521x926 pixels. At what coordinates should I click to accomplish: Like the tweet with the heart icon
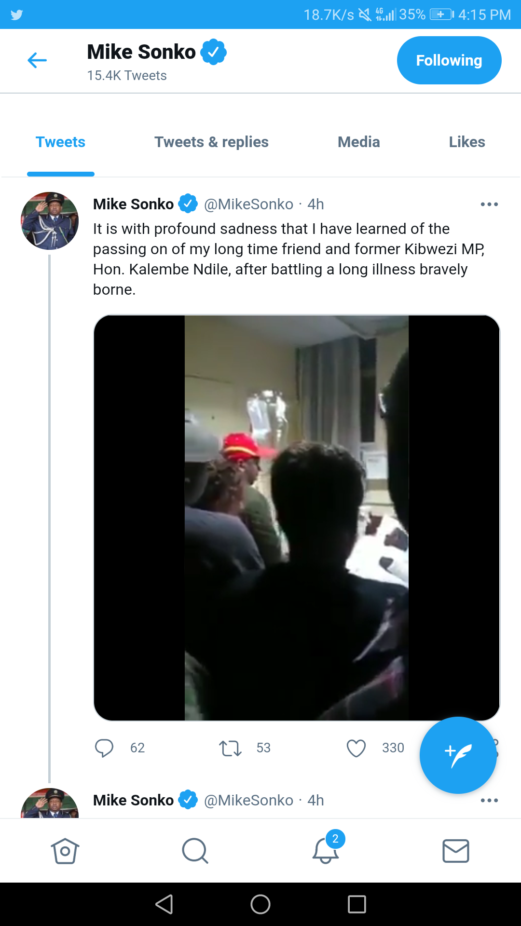pos(356,748)
